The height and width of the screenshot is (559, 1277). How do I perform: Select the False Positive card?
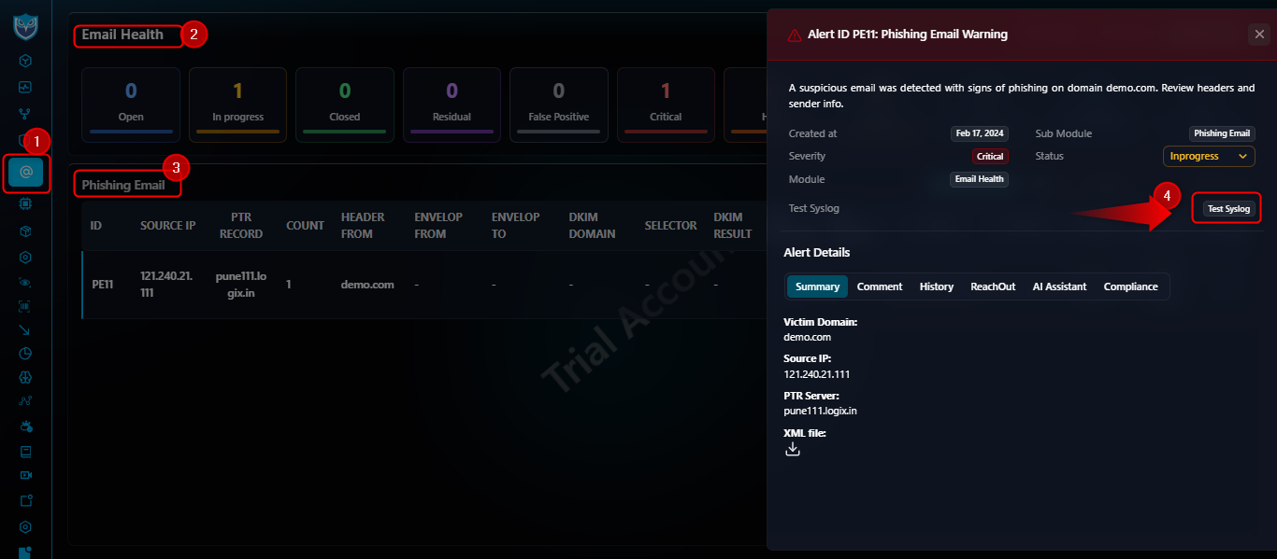(559, 105)
